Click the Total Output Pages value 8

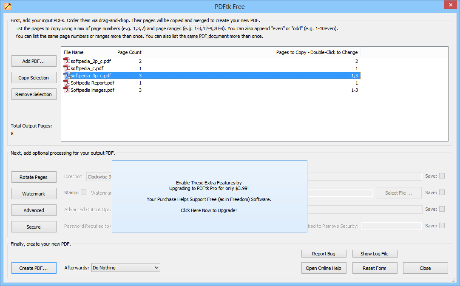coord(12,133)
